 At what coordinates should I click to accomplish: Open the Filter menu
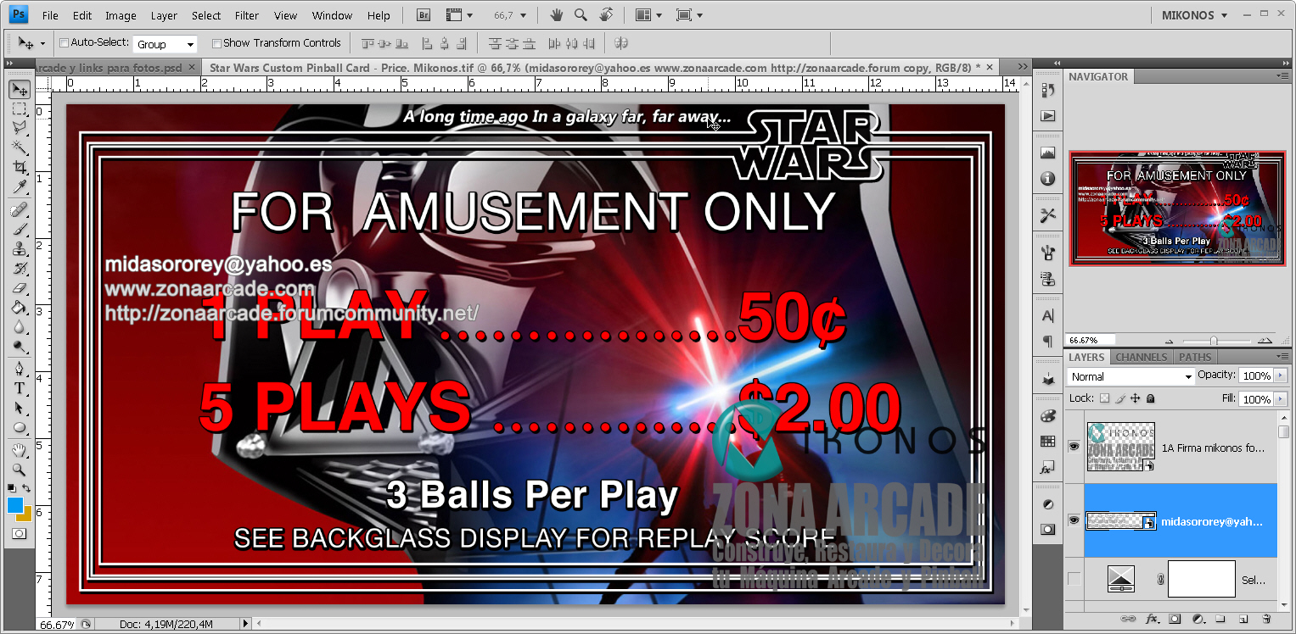pos(247,15)
